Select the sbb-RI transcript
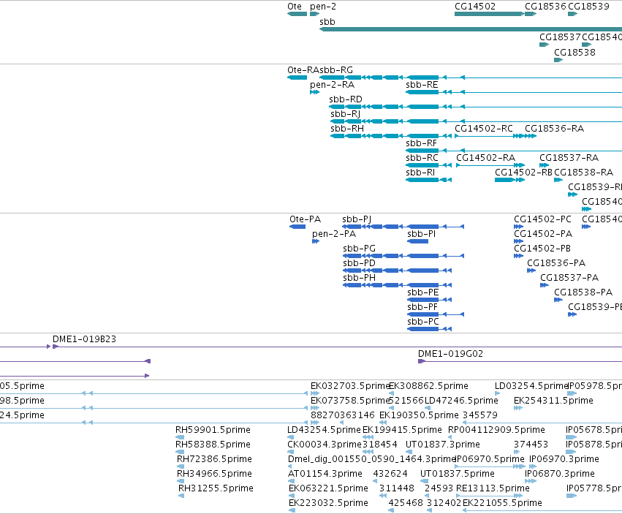The height and width of the screenshot is (514, 622). (428, 180)
